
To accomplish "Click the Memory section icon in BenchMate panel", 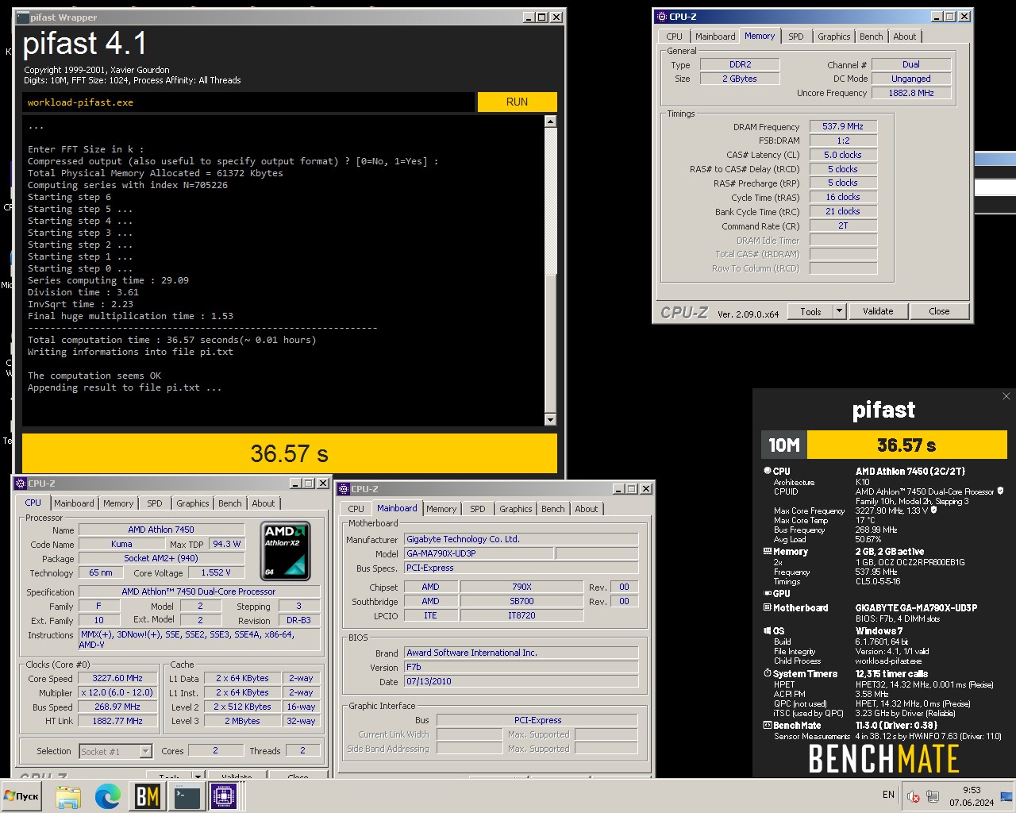I will (x=768, y=551).
